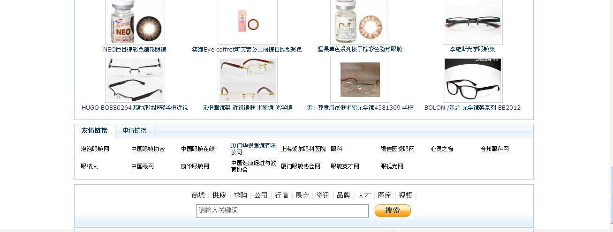
Task: Open the HUGO BOSS half-frame glasses image
Action: click(135, 80)
